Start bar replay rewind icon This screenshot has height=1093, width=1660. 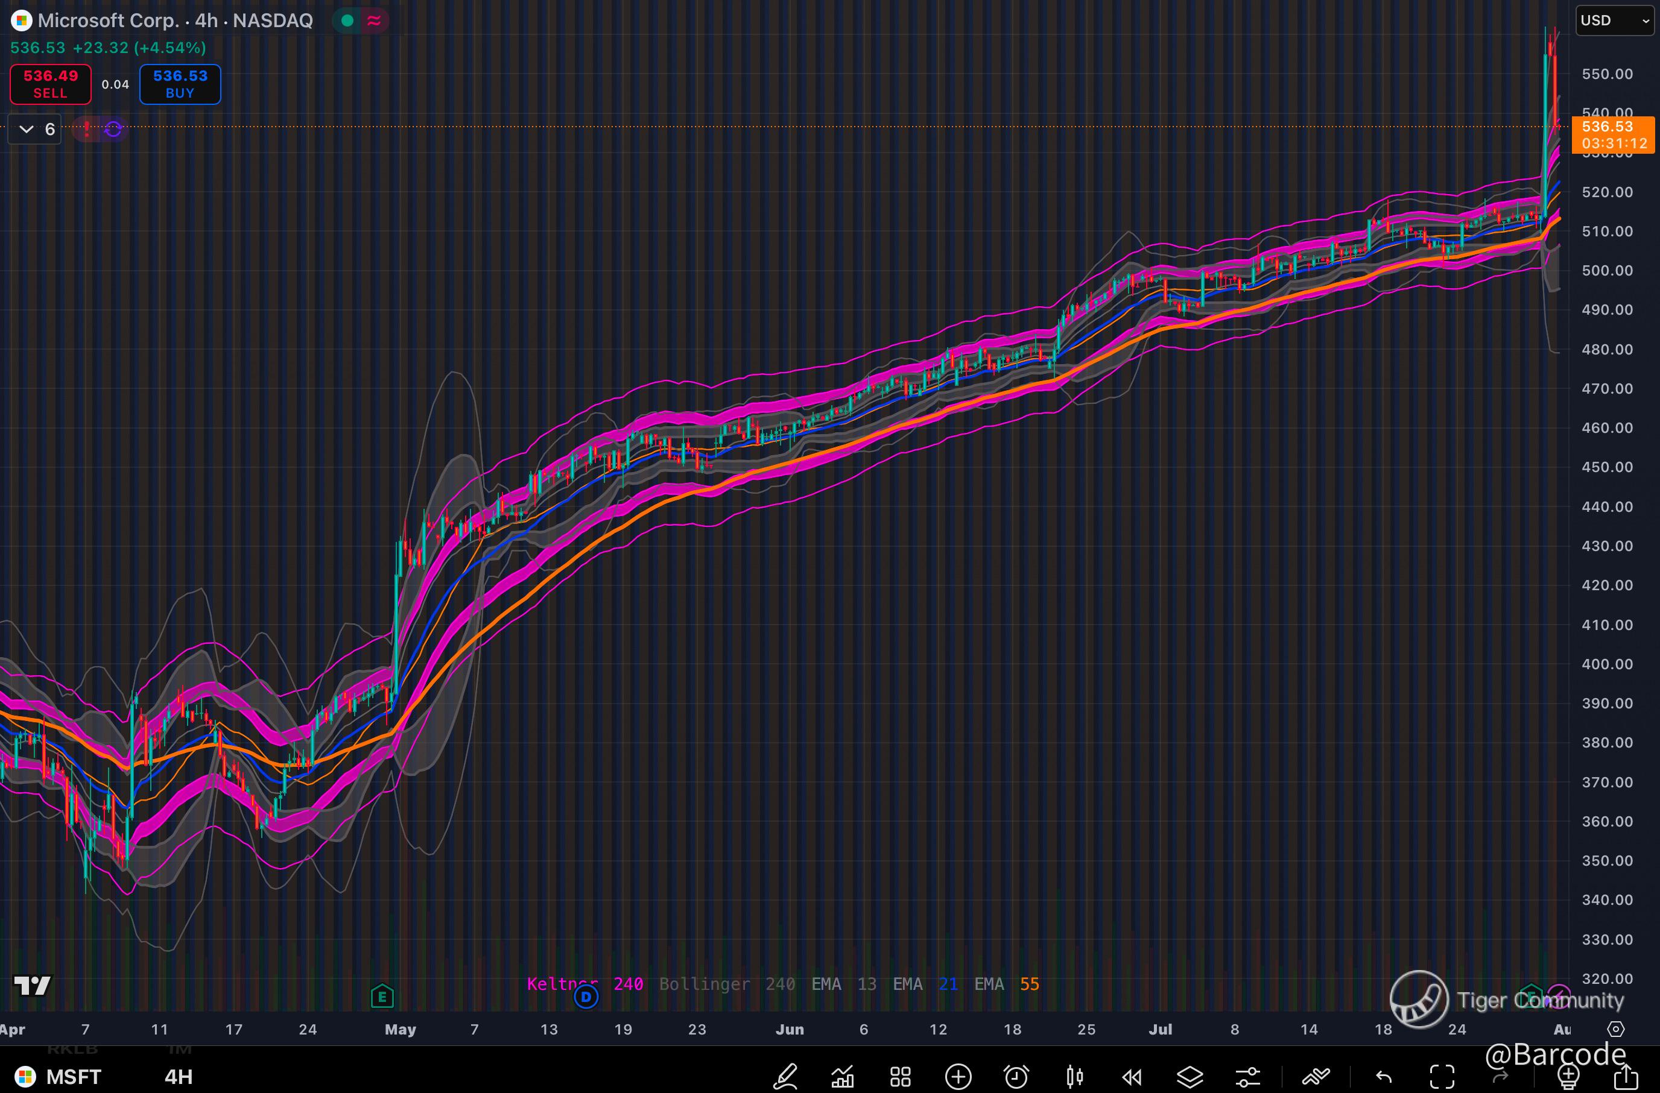pyautogui.click(x=1132, y=1077)
